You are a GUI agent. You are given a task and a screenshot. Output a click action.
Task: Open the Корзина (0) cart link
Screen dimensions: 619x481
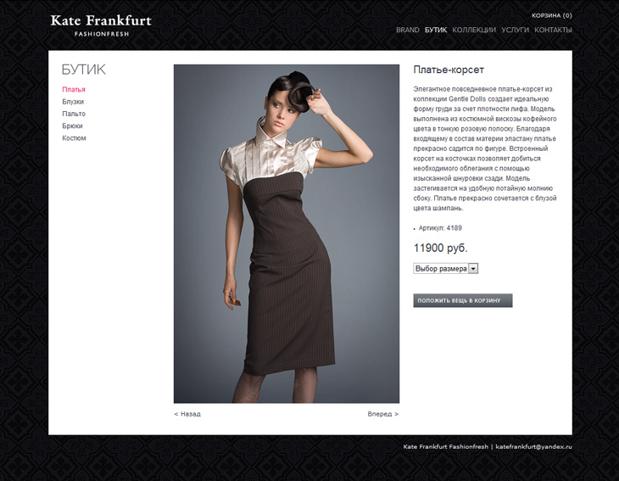pyautogui.click(x=551, y=15)
